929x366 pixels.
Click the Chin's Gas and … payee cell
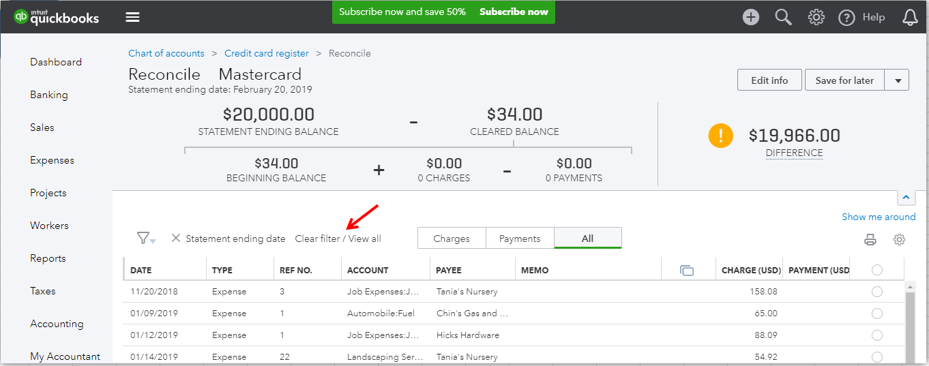[x=472, y=314]
